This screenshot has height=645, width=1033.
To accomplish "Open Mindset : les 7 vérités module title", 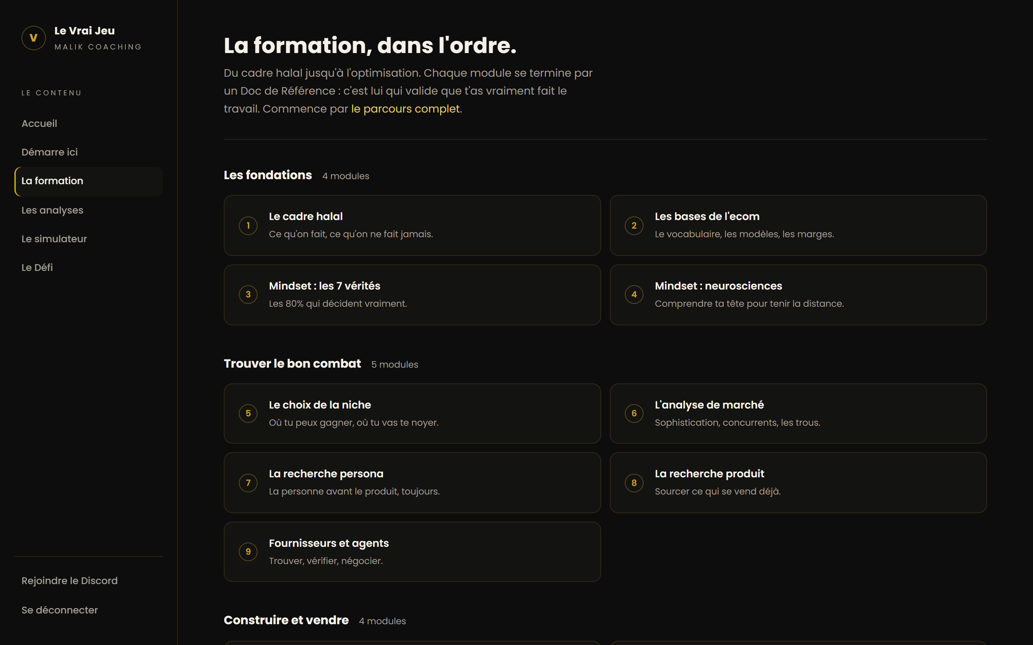I will [324, 286].
